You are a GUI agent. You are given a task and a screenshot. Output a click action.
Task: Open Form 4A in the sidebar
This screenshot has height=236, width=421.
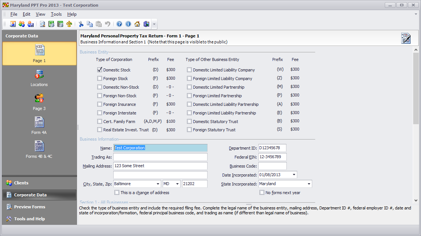tap(39, 126)
